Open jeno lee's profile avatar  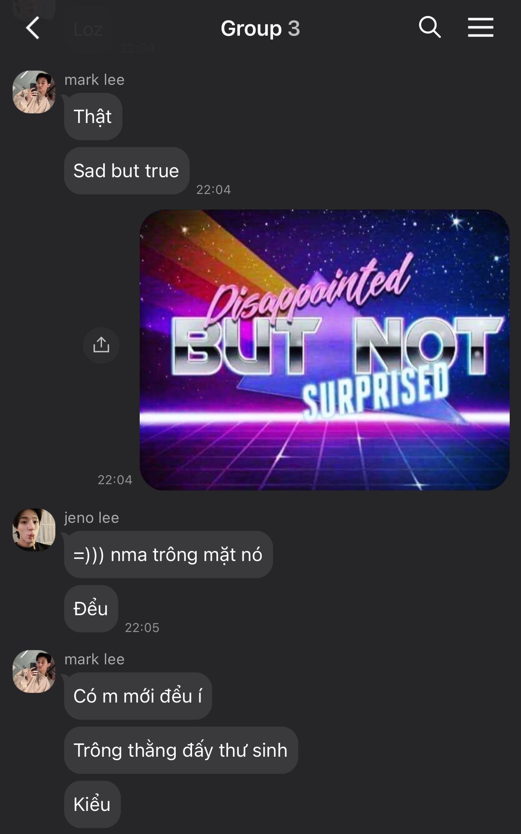pyautogui.click(x=34, y=530)
